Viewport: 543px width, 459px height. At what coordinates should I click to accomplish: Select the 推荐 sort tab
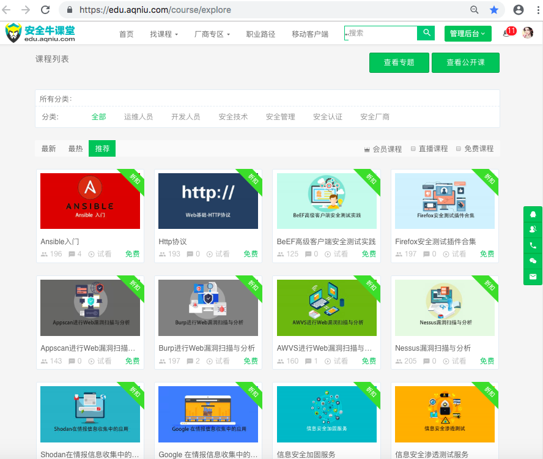(102, 148)
